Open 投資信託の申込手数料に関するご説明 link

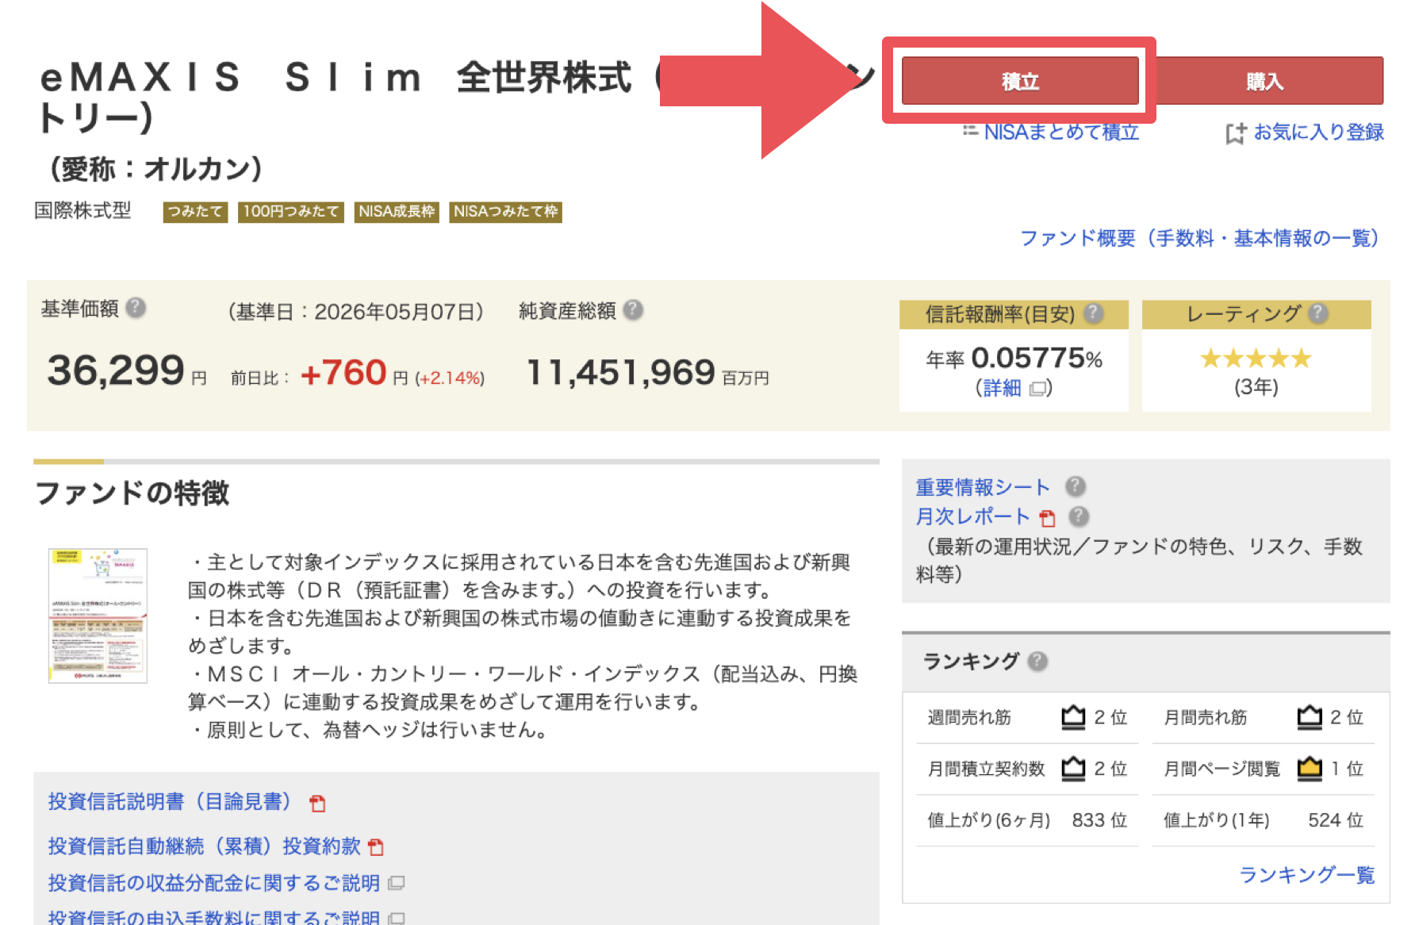[213, 916]
